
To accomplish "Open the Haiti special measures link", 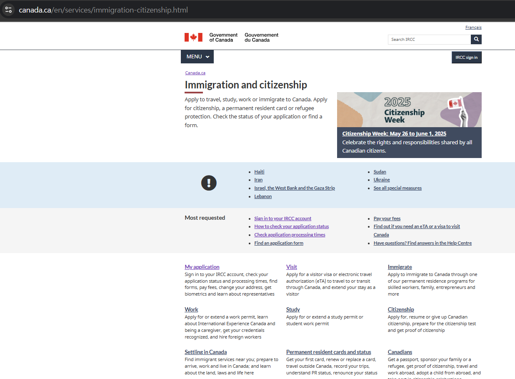I will tap(259, 172).
